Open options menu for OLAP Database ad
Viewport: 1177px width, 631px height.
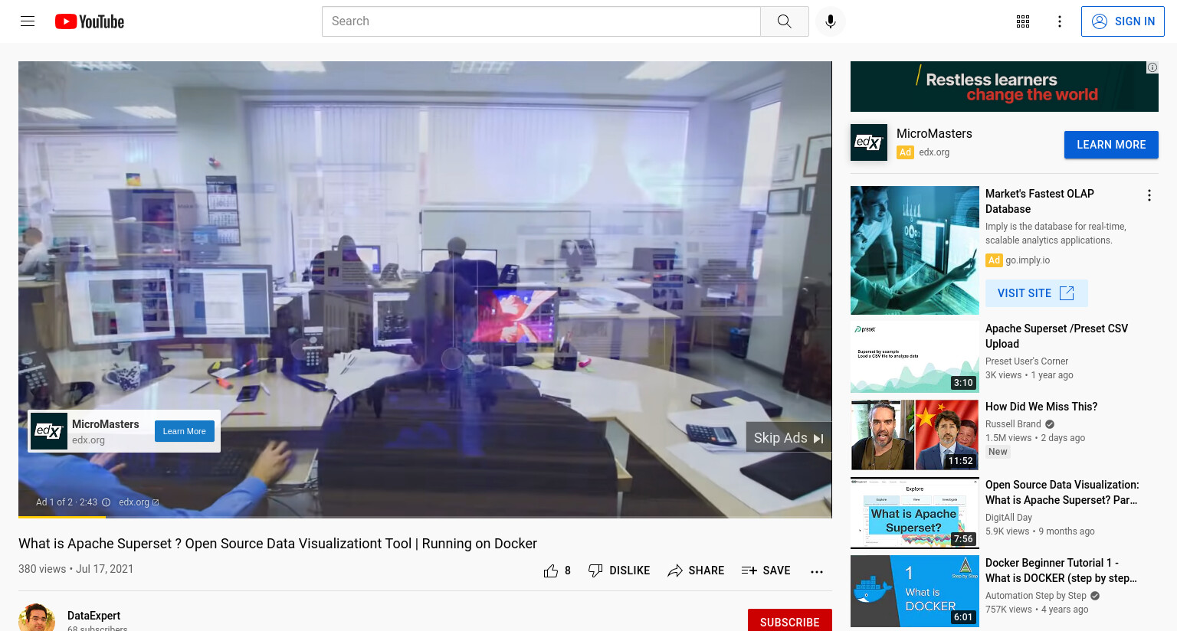(1149, 195)
